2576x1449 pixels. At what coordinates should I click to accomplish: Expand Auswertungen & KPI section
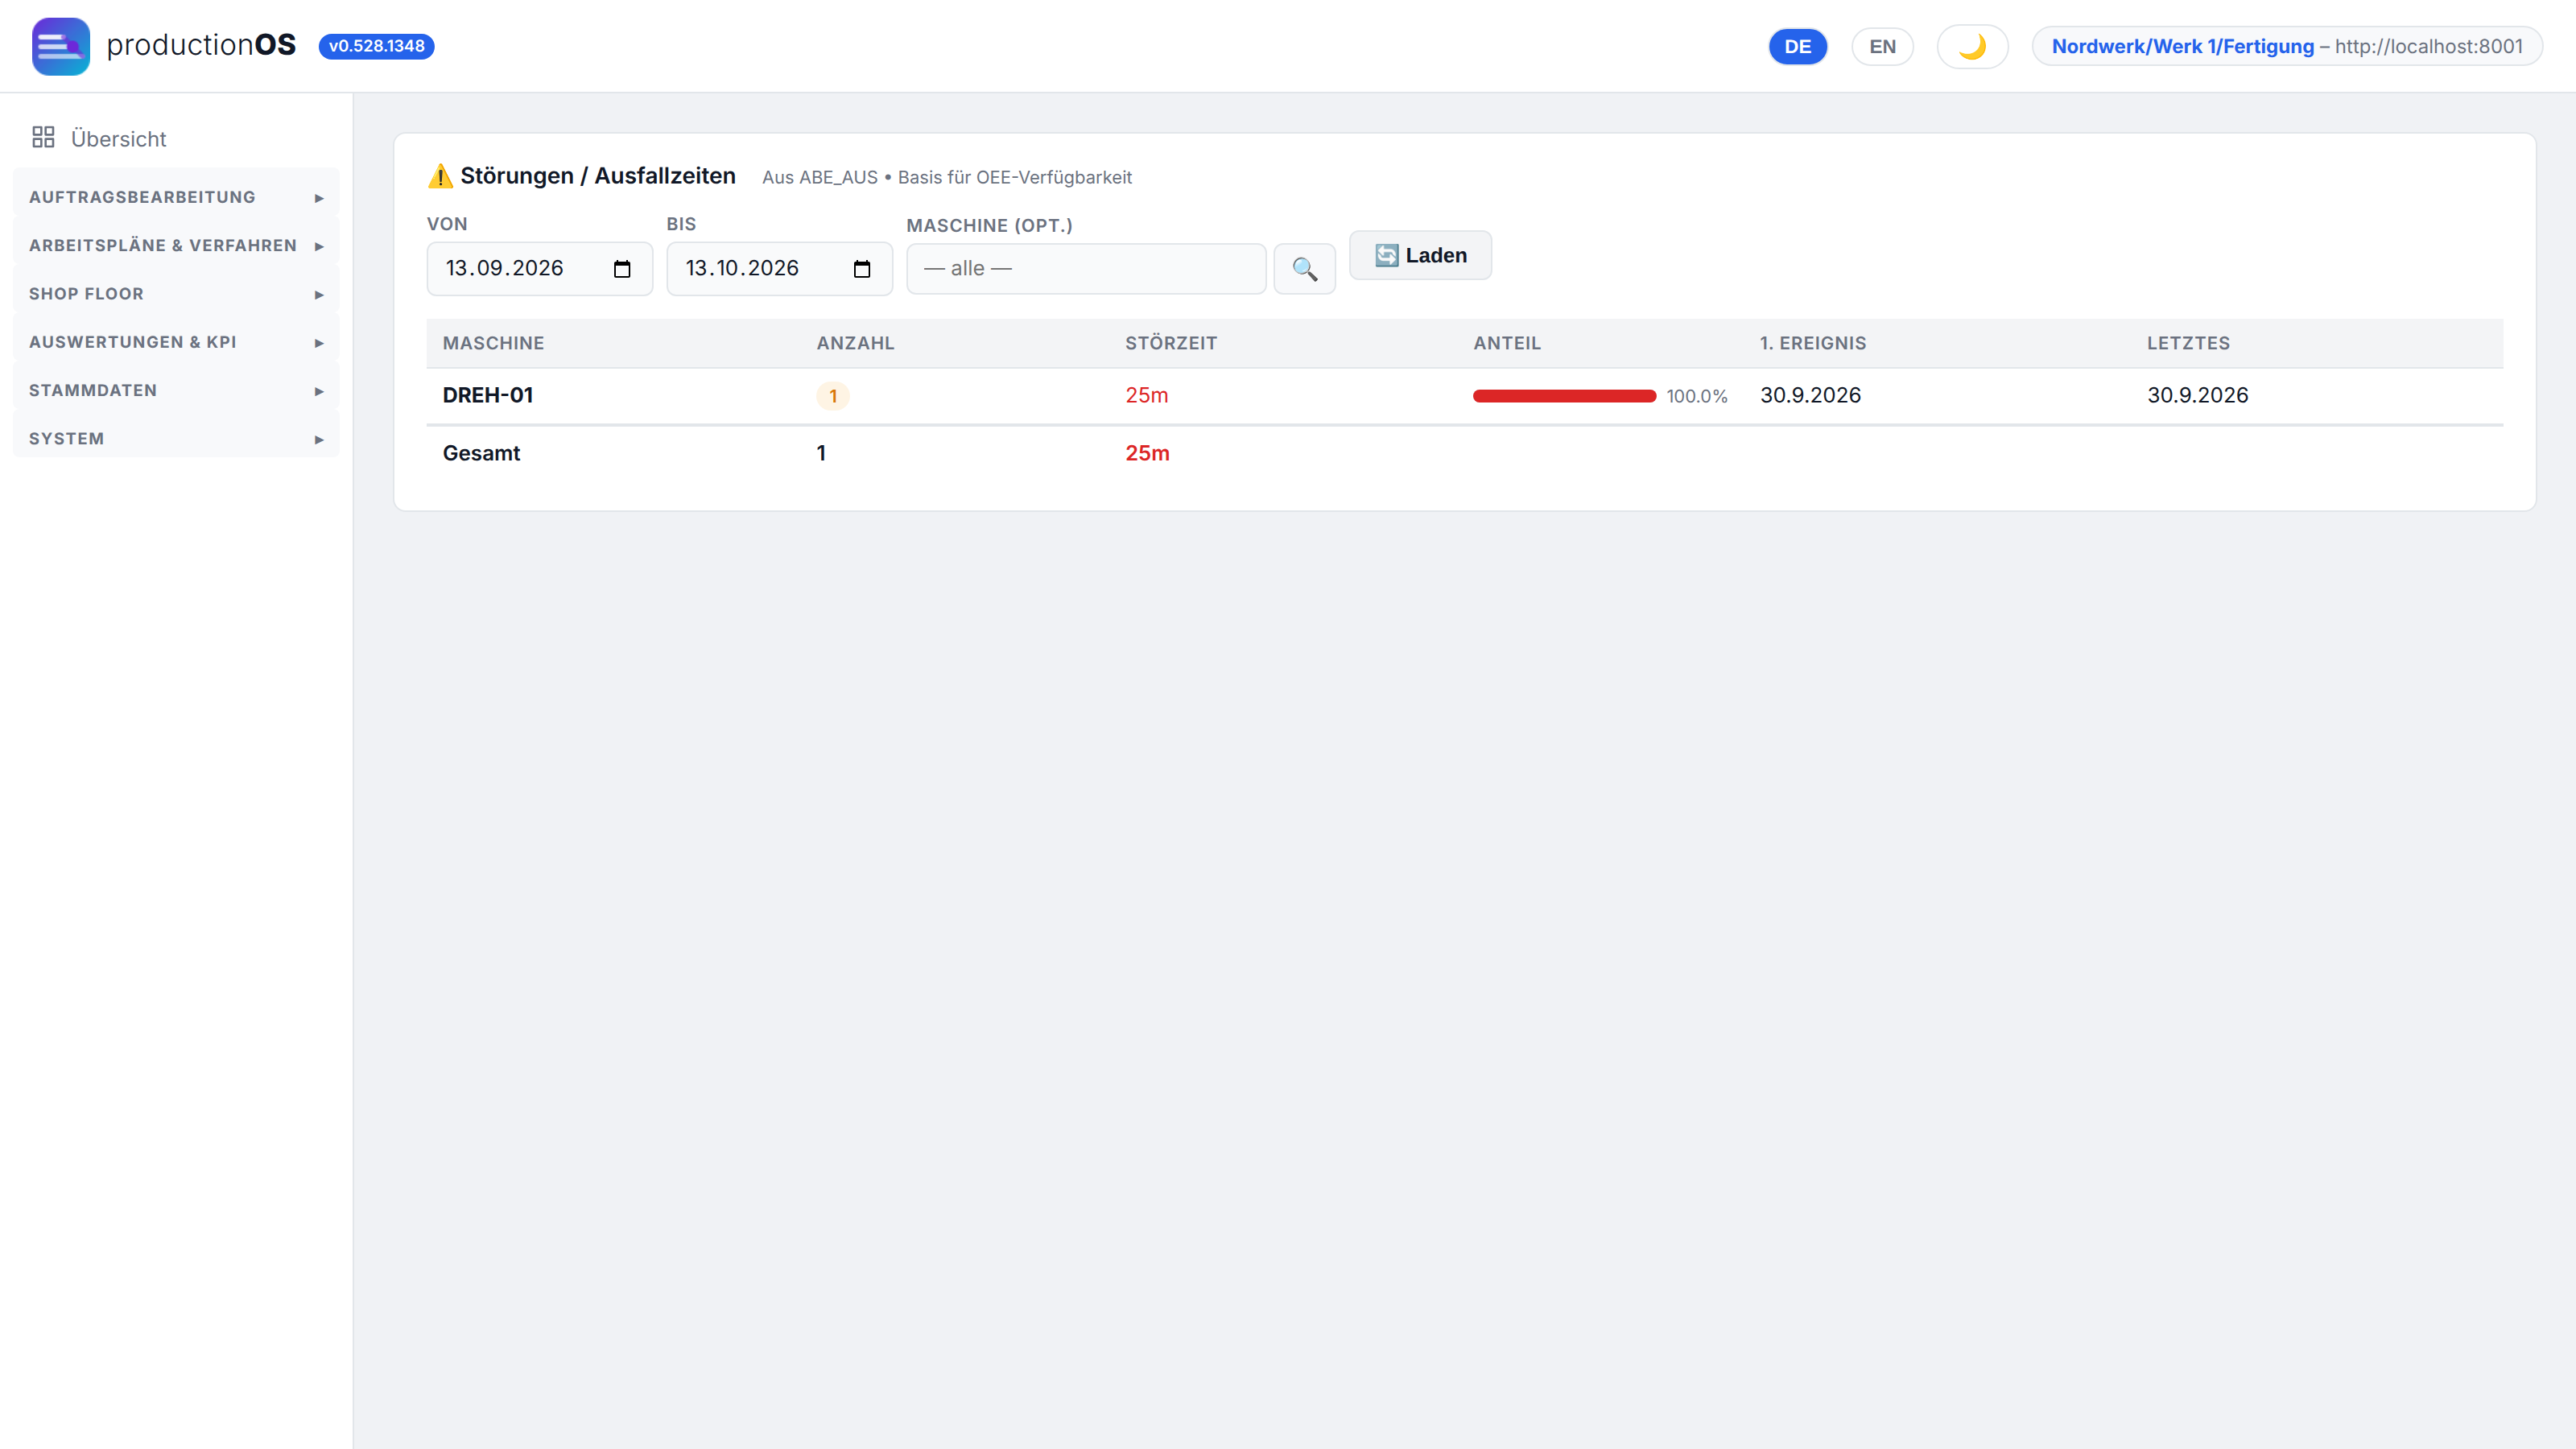(176, 342)
